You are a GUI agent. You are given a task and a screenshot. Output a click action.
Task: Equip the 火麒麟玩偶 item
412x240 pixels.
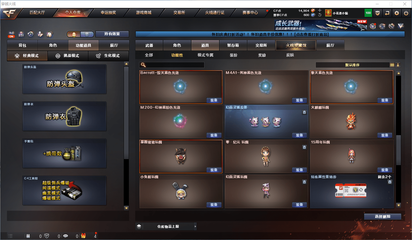coord(385,135)
